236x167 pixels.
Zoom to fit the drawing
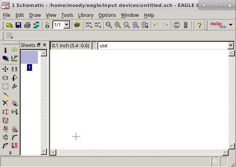click(x=109, y=25)
